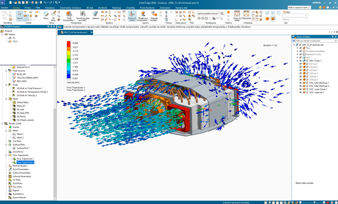Screen dimensions: 338x204
Task: Collapse the Flow Trajectories node
Action: [6, 155]
